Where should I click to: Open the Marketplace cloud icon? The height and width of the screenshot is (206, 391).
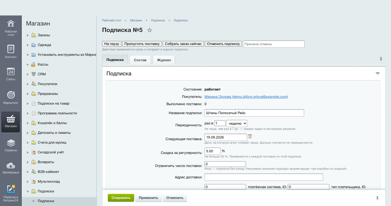pos(11,166)
